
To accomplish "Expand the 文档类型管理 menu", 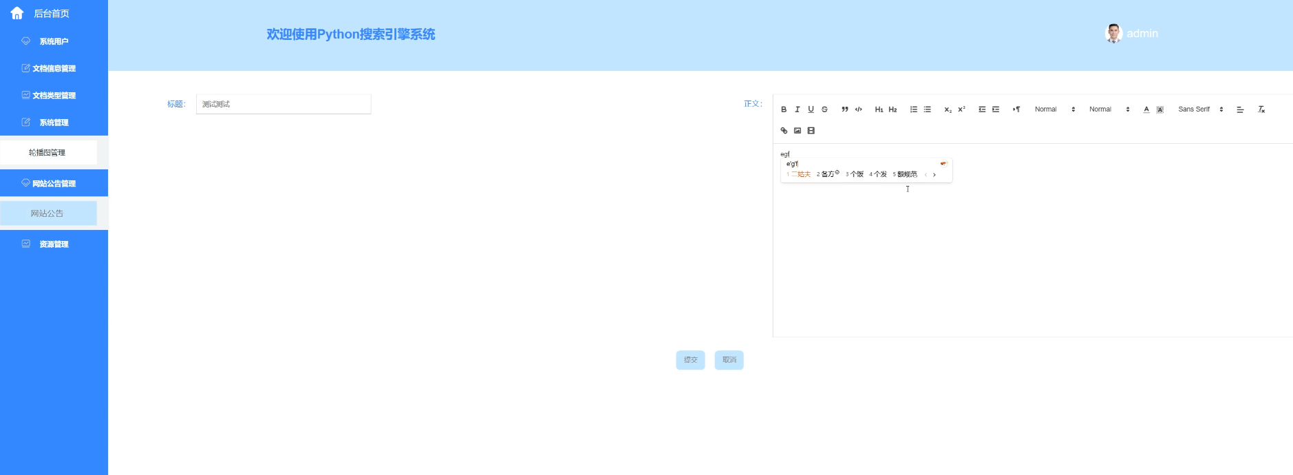I will pyautogui.click(x=54, y=95).
